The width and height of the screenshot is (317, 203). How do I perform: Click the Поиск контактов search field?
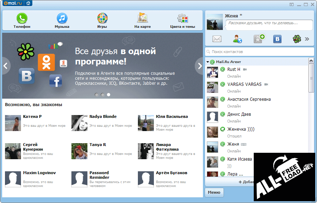tap(259, 52)
